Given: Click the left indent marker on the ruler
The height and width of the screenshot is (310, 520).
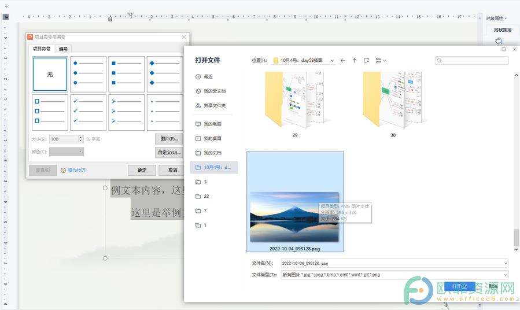Looking at the screenshot, I should coord(110,19).
